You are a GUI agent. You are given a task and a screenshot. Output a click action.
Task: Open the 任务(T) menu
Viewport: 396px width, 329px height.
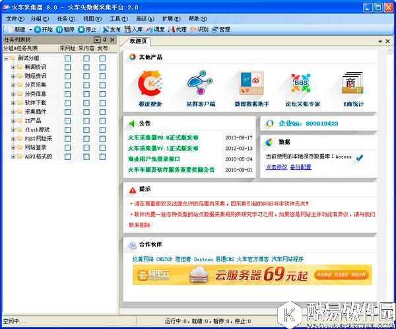click(x=66, y=18)
